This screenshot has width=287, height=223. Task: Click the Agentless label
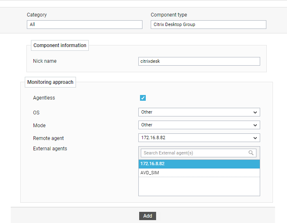tap(44, 98)
